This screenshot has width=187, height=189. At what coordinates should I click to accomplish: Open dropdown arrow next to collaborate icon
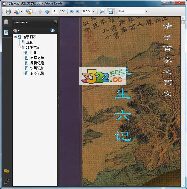[x=21, y=12]
